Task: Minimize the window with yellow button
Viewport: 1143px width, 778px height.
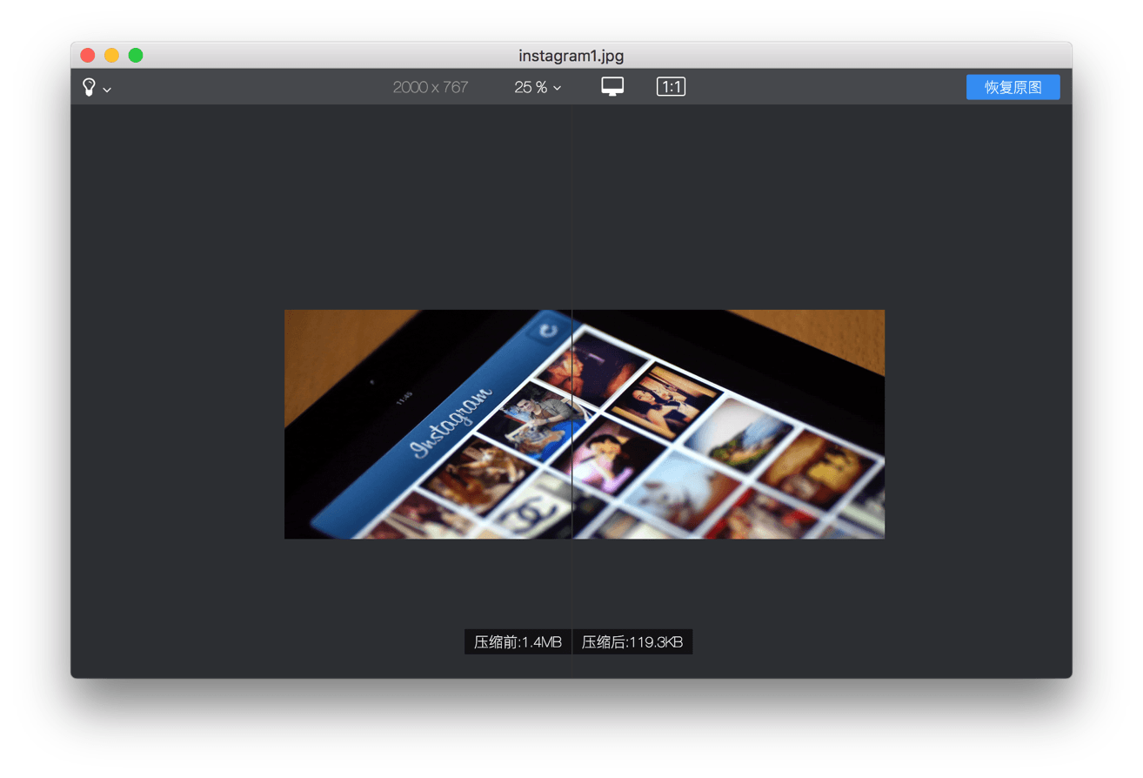Action: click(x=111, y=55)
